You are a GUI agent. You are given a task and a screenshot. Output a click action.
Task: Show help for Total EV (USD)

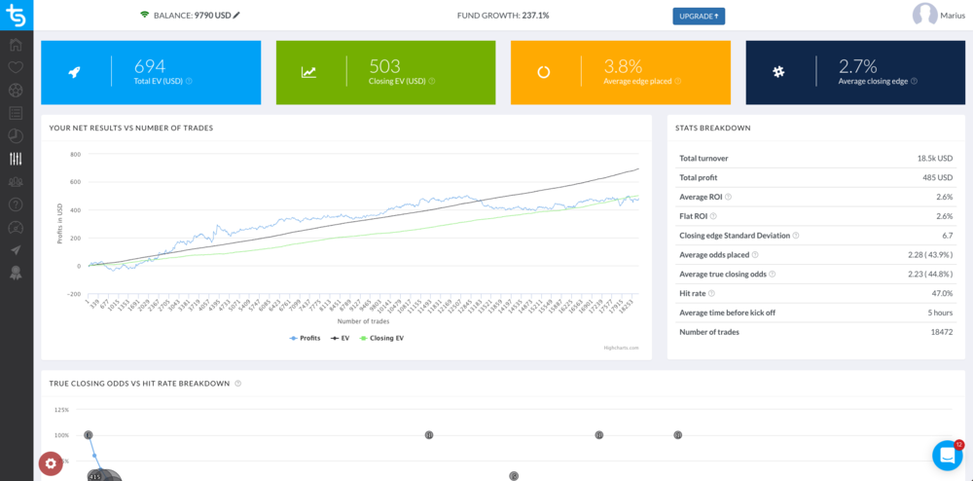(189, 81)
